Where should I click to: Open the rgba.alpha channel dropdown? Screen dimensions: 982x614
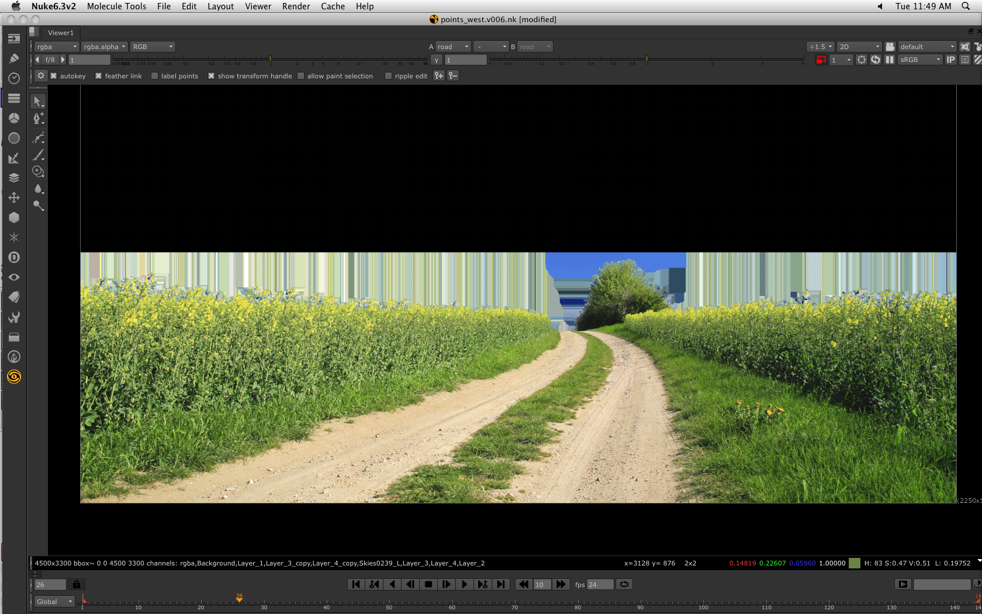tap(105, 47)
